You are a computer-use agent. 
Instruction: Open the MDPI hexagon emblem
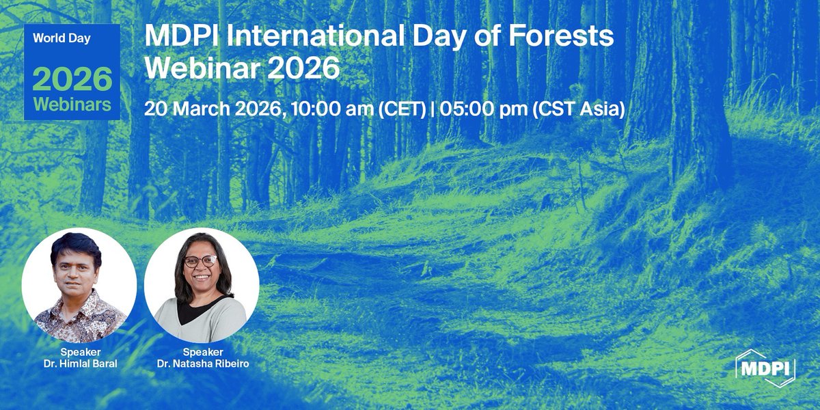764,367
